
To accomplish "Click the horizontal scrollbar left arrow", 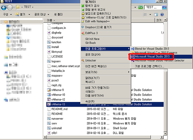I will click(x=45, y=137).
